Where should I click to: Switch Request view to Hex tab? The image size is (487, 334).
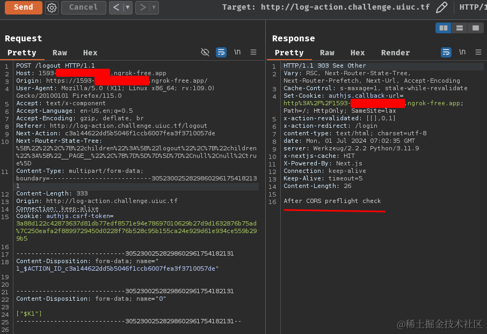[x=90, y=53]
